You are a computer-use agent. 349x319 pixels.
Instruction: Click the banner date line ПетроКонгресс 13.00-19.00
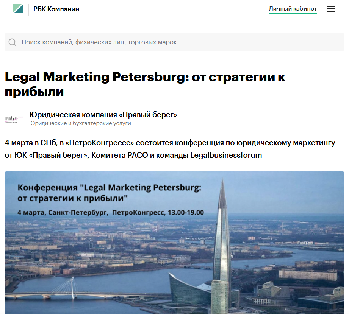point(158,213)
